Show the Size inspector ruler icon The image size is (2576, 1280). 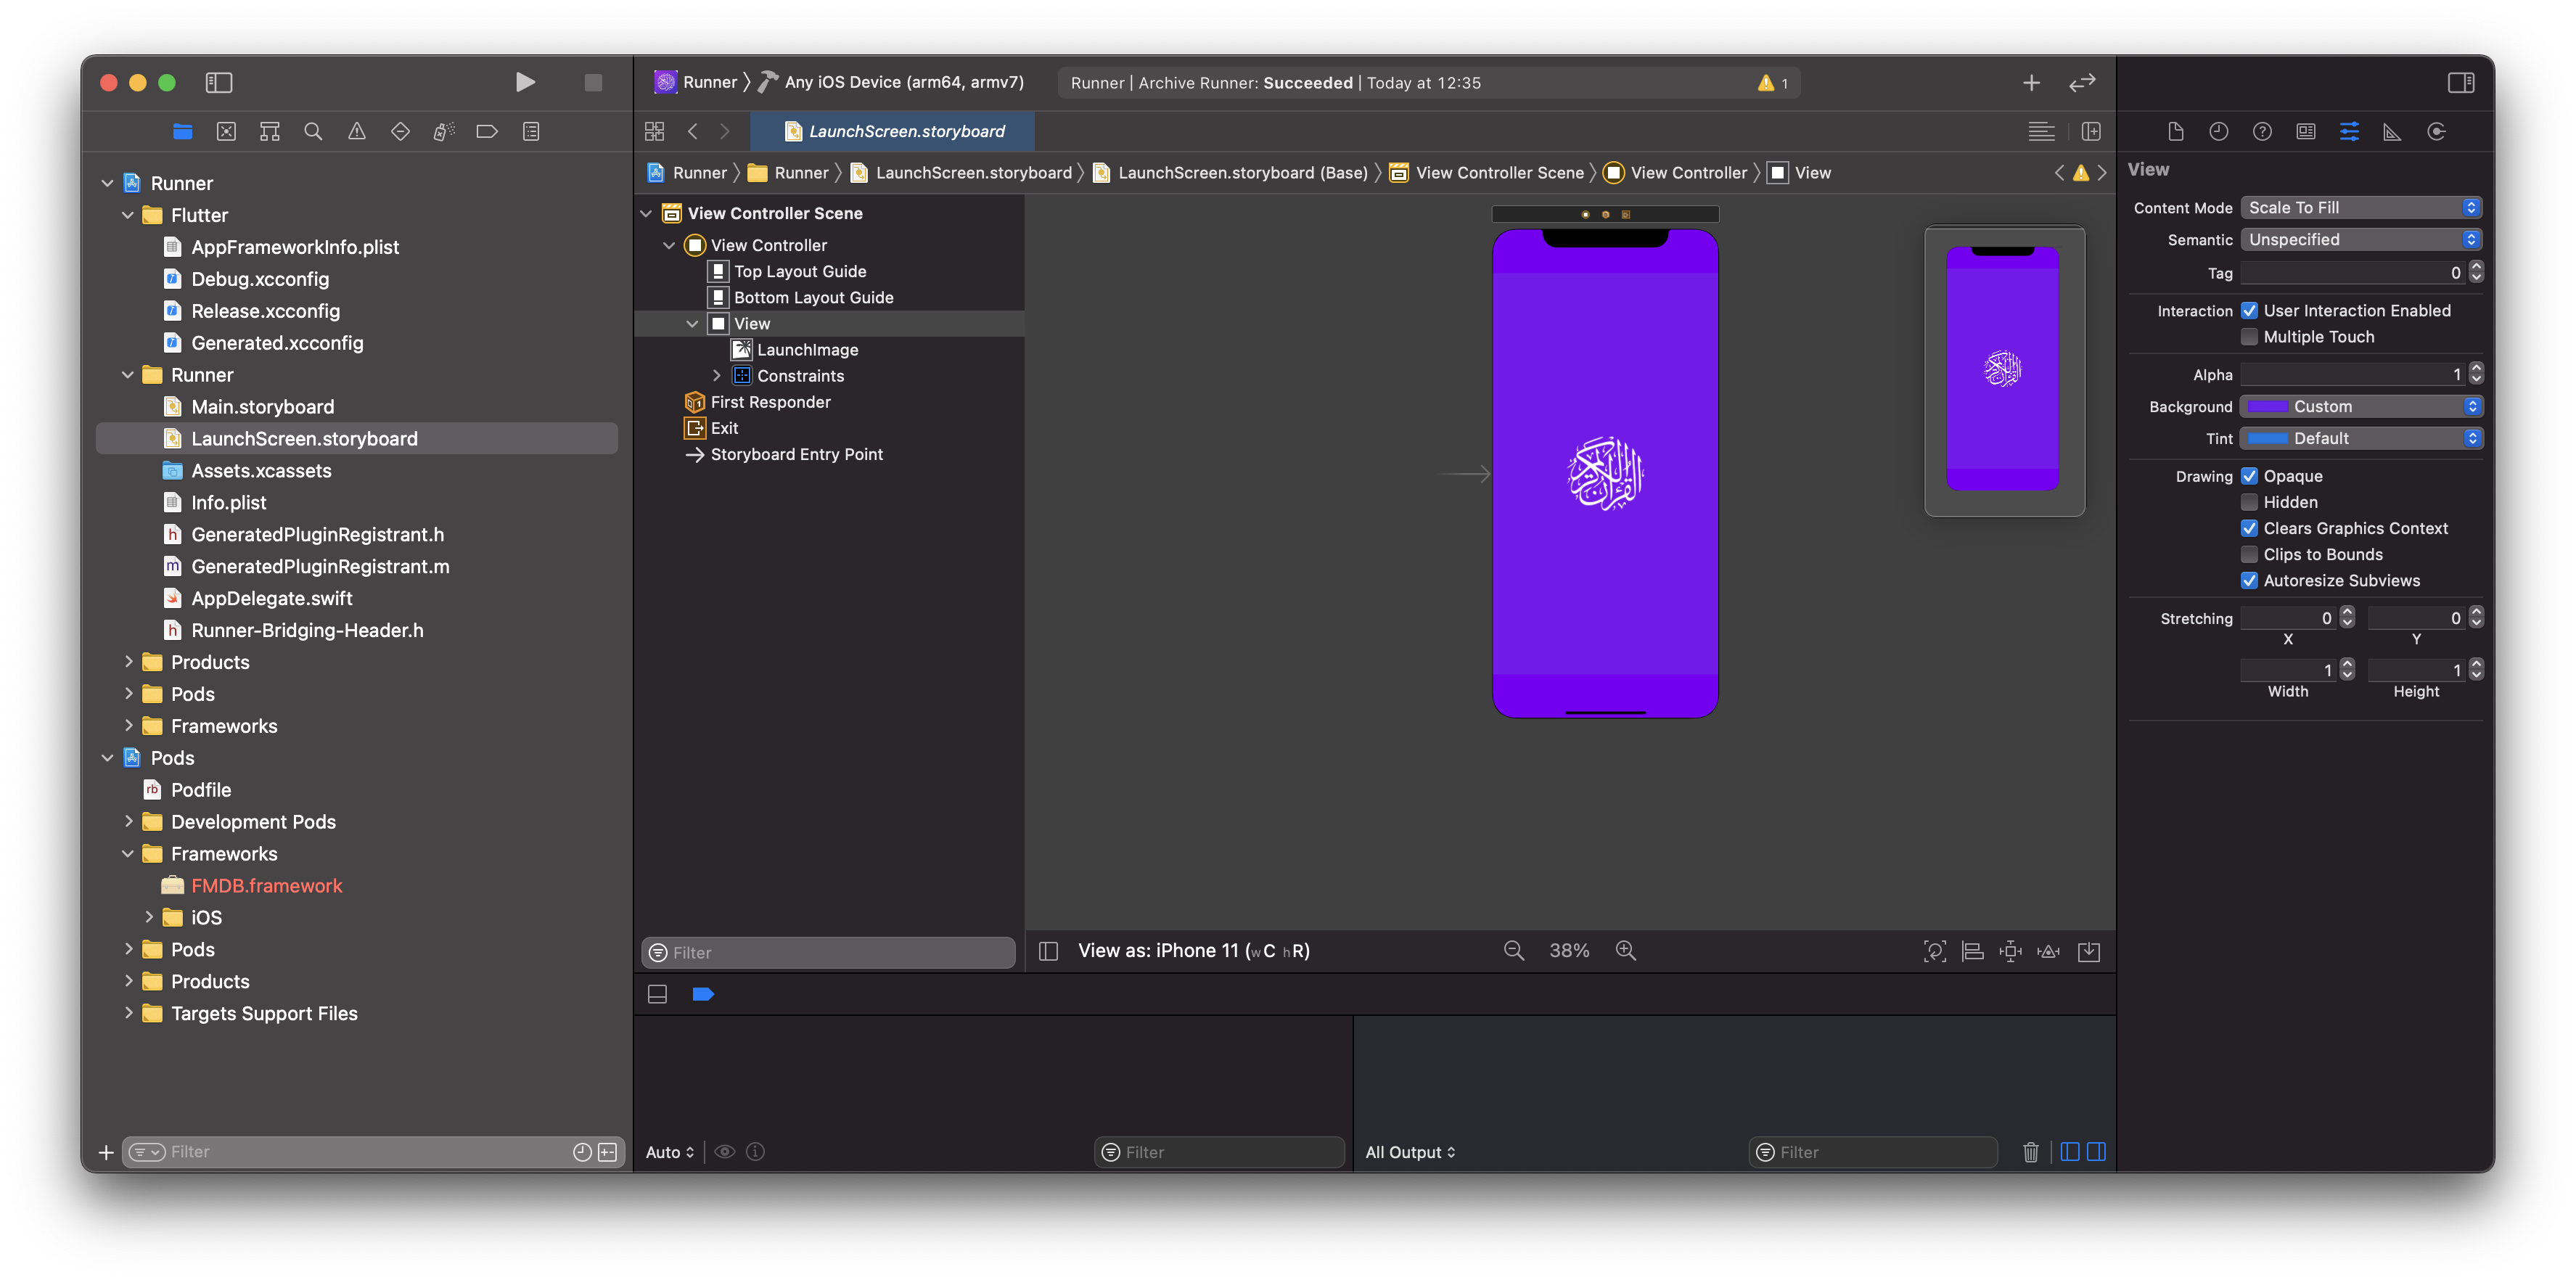click(2392, 131)
